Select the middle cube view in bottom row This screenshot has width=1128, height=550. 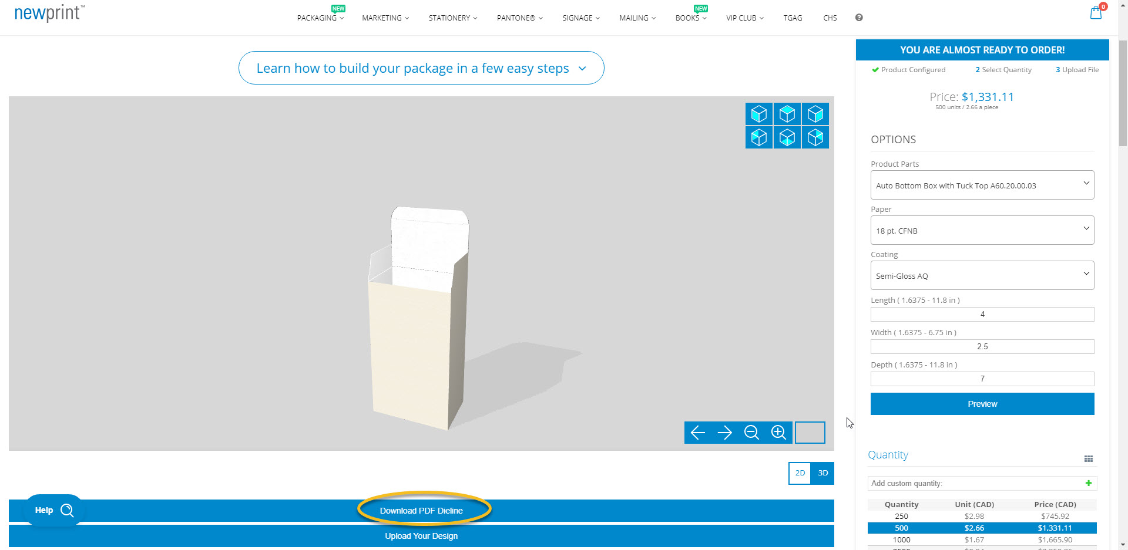(x=787, y=138)
